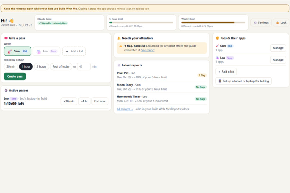
Task: Click the 1 flag badge on Pixel Pet
Action: pyautogui.click(x=202, y=75)
